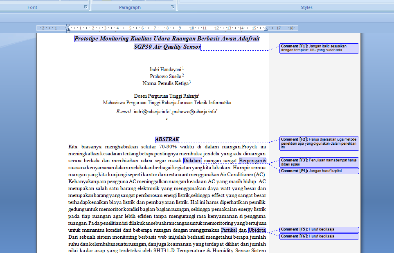Click Comment F3 about penulisan nama tempat
This screenshot has width=394, height=253.
(319, 162)
